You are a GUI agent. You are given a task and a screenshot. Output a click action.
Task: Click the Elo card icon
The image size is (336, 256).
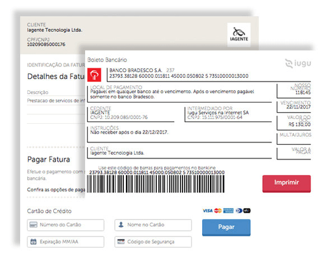coord(247,211)
